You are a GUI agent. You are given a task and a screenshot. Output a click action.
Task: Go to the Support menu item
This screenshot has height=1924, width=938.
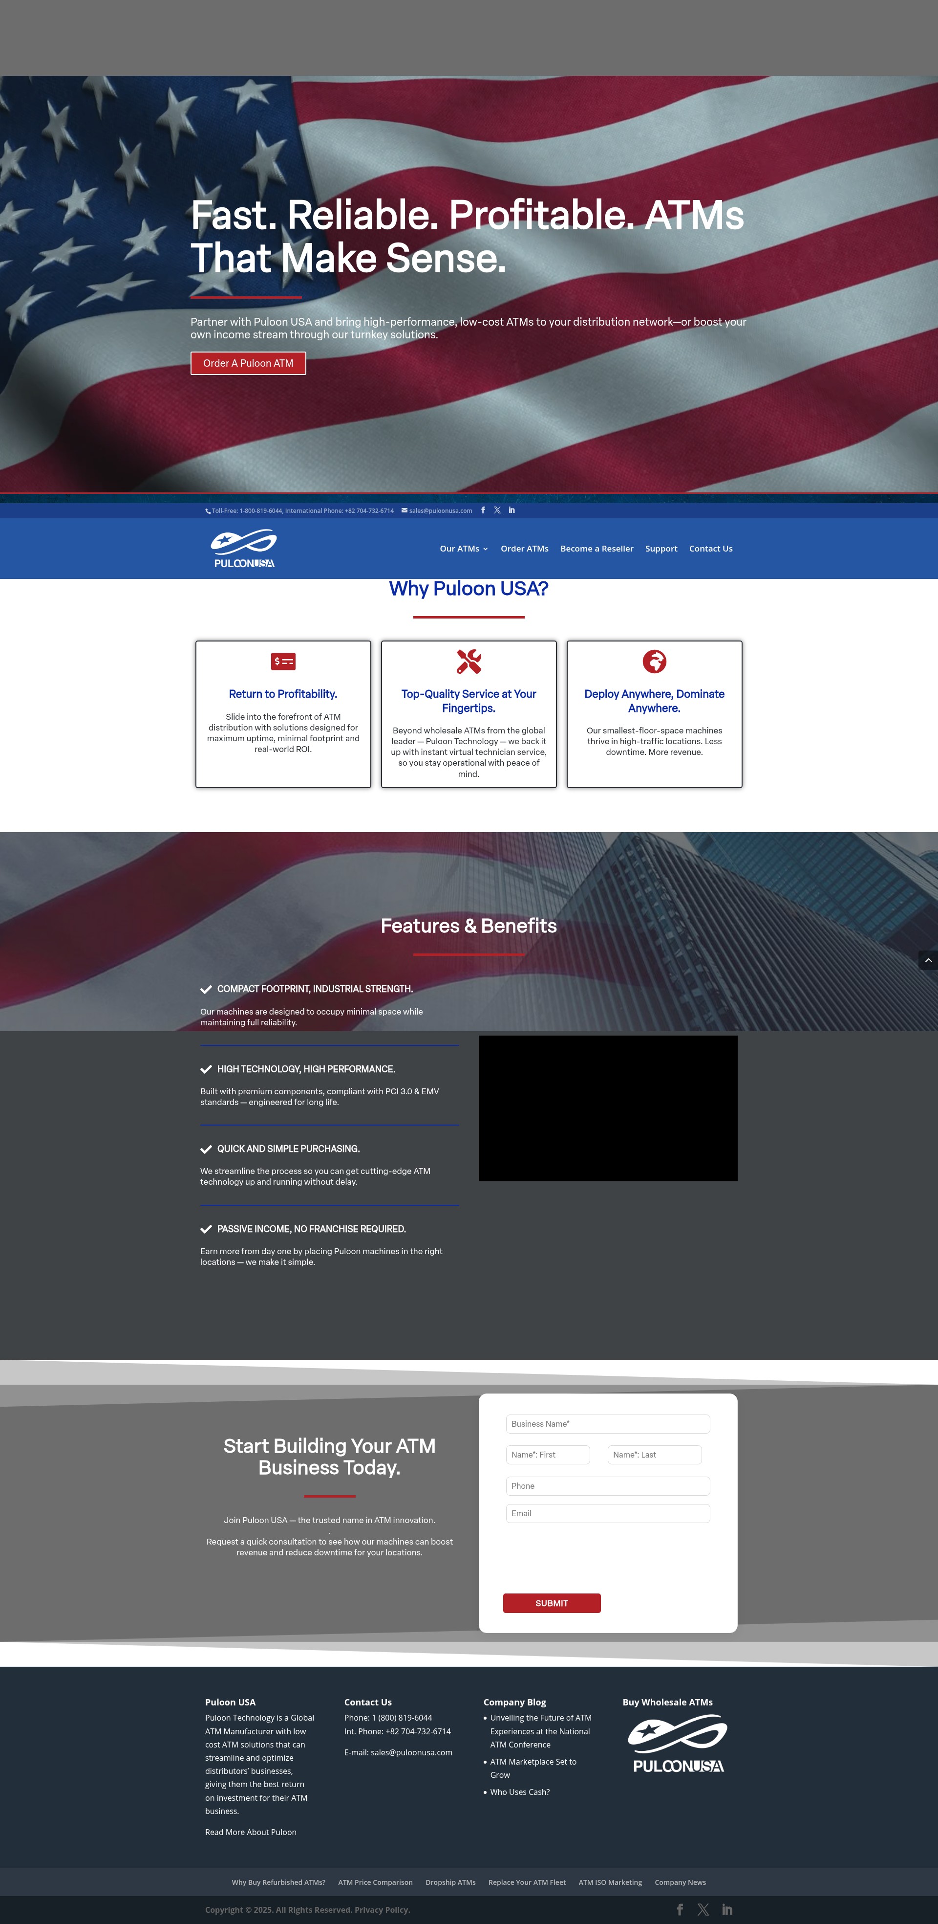coord(661,548)
